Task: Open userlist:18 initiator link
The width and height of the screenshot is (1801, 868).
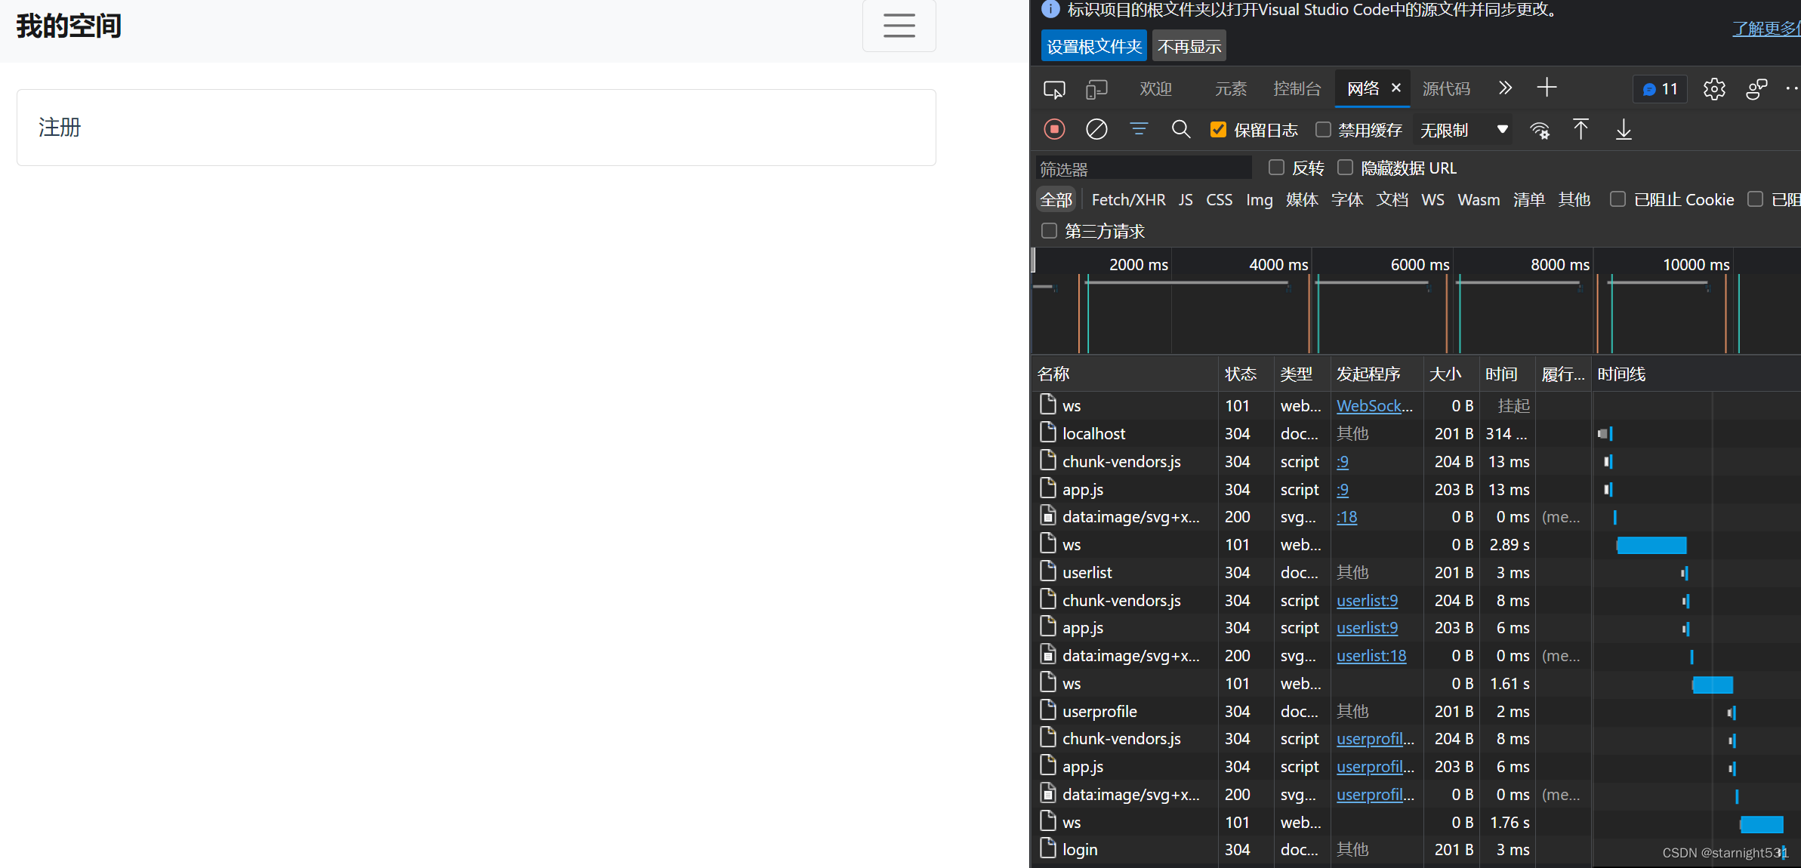Action: point(1371,655)
